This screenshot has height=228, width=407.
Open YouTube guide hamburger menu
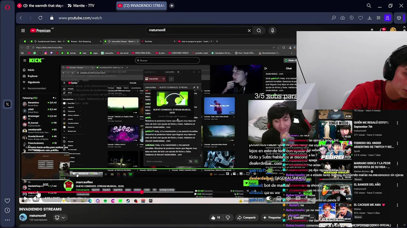23,31
